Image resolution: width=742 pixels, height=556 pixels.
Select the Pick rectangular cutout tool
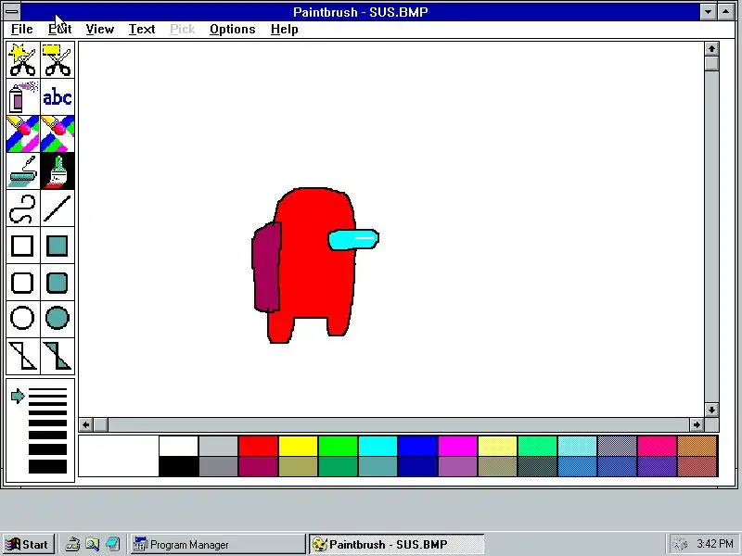(58, 60)
